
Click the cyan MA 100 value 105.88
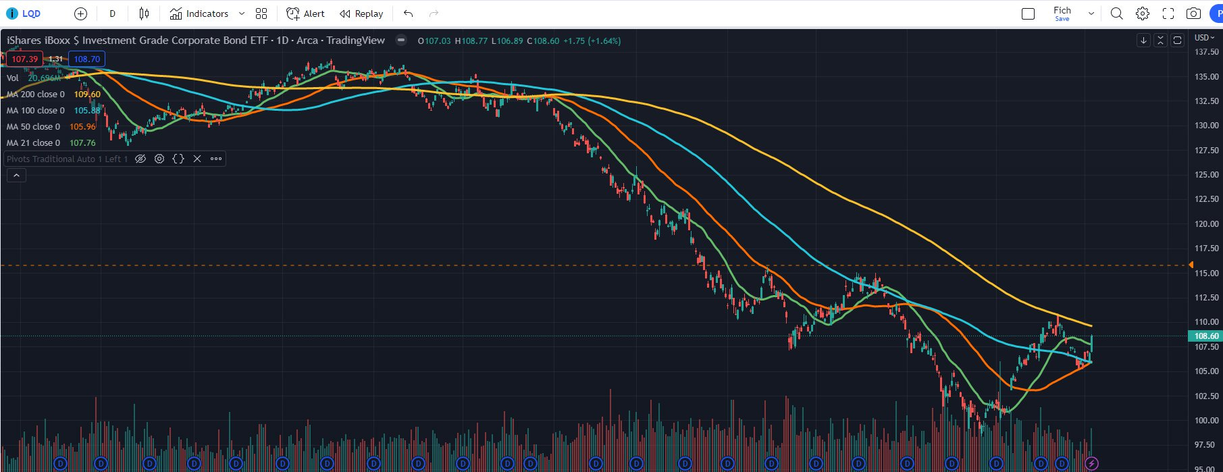pyautogui.click(x=87, y=111)
